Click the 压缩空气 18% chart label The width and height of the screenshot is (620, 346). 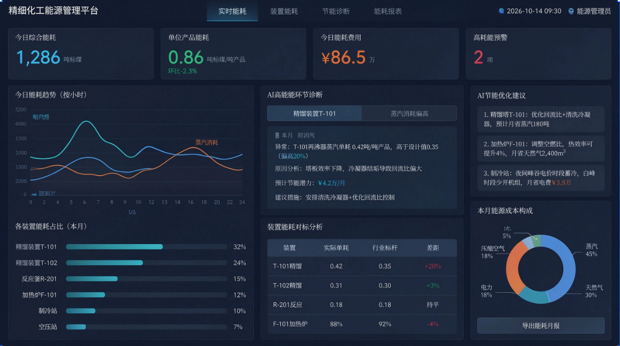coord(492,252)
